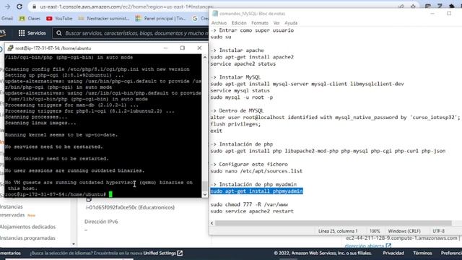
Task: Click 'Línea 25, columna 1' status entry
Action: (x=338, y=231)
